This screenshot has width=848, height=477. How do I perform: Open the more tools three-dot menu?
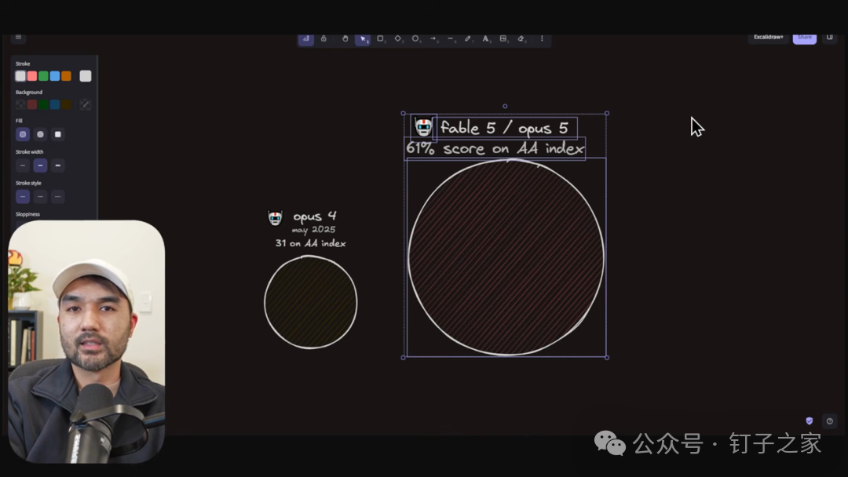[x=542, y=39]
